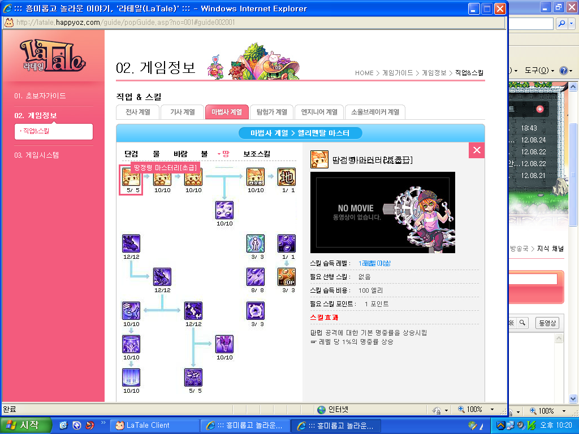Select the purple dragon 12/12 skill at far left
The height and width of the screenshot is (434, 579).
coord(131,244)
